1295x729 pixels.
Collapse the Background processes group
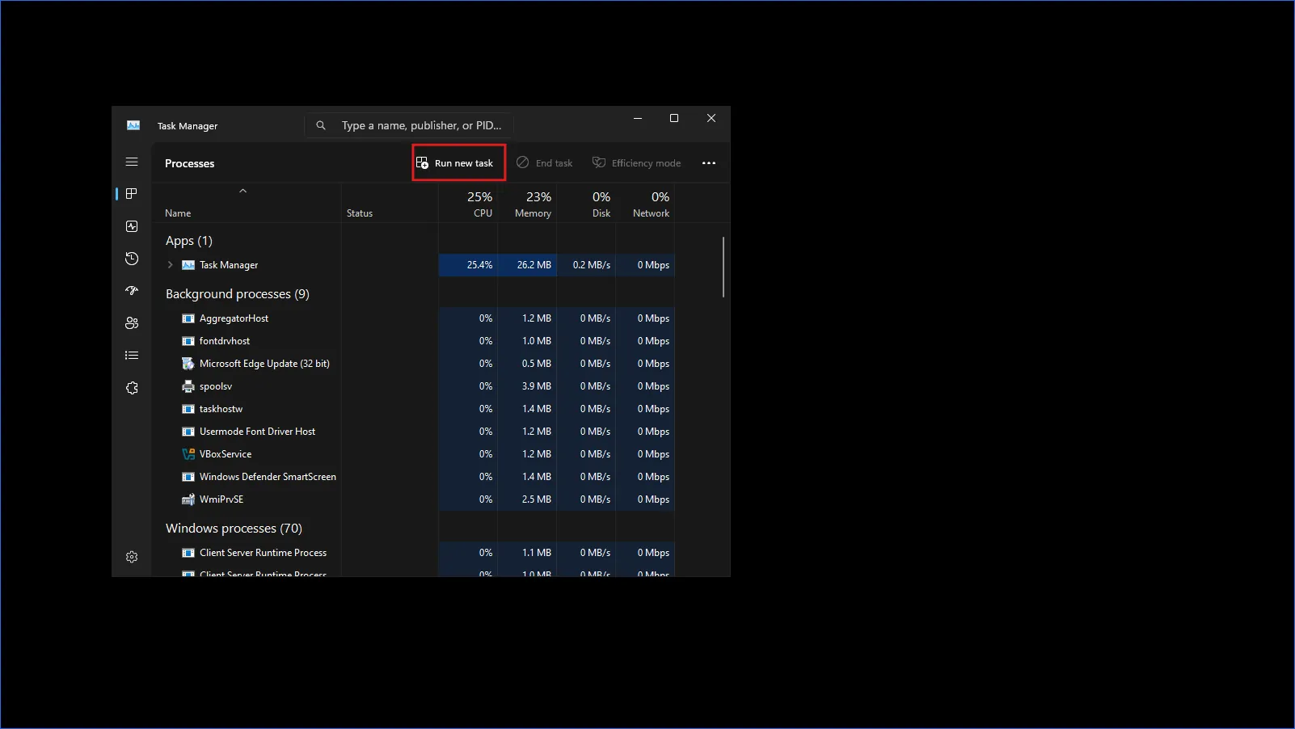click(x=237, y=293)
